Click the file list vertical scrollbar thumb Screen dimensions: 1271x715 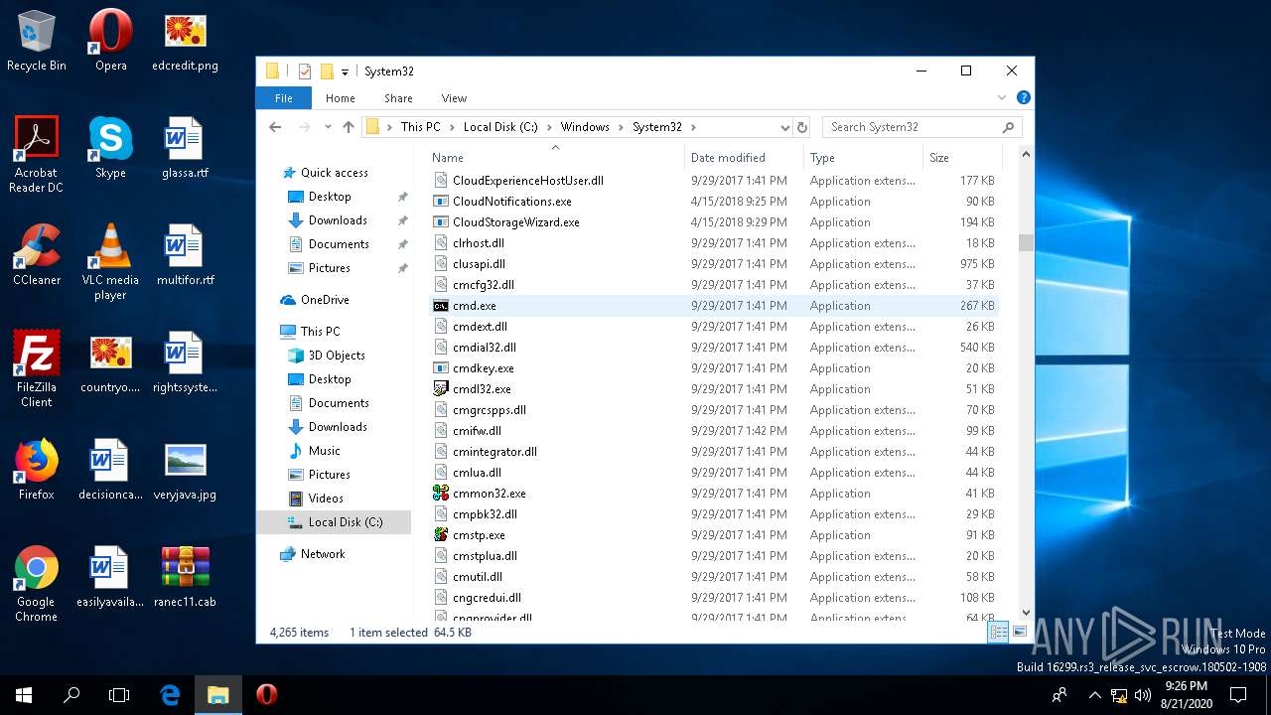pos(1026,242)
